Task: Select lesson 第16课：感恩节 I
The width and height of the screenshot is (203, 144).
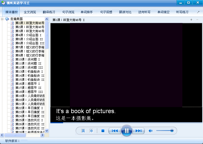Action: (27, 84)
